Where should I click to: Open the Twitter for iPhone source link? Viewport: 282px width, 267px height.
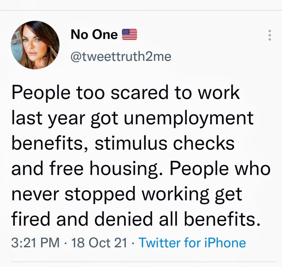point(192,242)
